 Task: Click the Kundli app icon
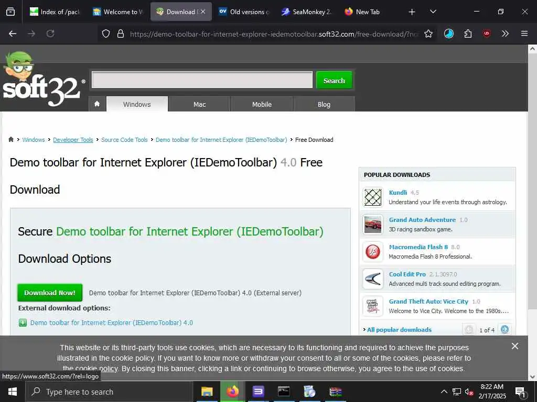tap(373, 197)
